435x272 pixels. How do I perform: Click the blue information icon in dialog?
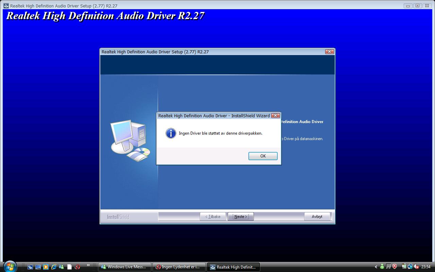pos(171,133)
